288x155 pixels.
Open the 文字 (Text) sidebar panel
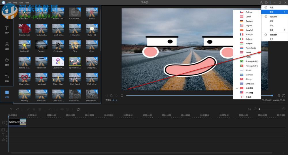click(x=7, y=30)
